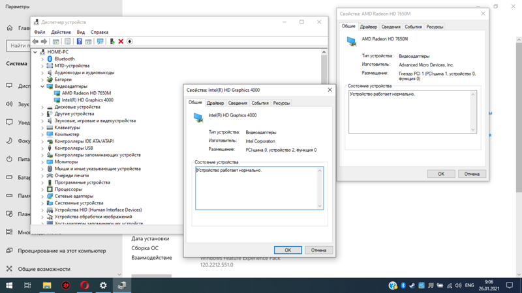The height and width of the screenshot is (293, 522).
Task: Click the AMD Radeon device status text box
Action: click(x=412, y=112)
